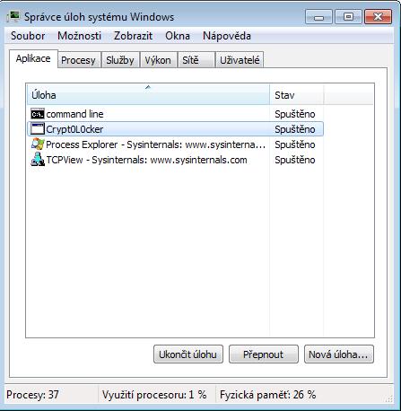Click the Přepnout button
Screen dimensions: 401x411
coord(264,354)
